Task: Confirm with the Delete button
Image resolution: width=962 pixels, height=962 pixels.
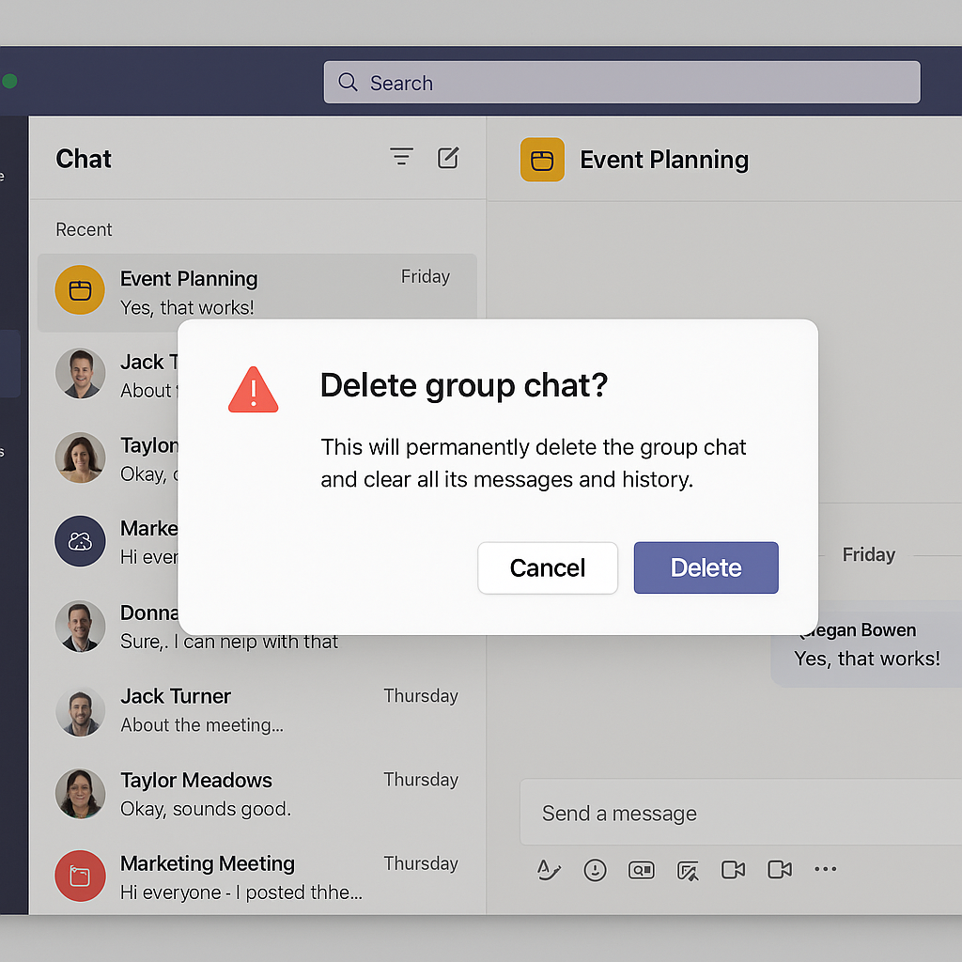Action: (706, 567)
